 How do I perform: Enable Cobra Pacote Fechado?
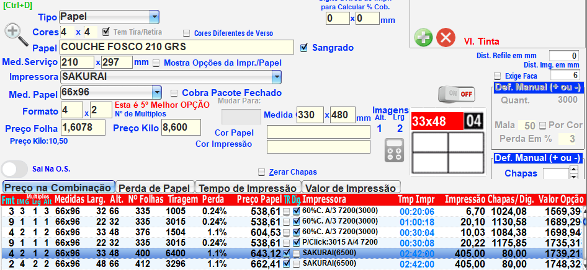[174, 93]
